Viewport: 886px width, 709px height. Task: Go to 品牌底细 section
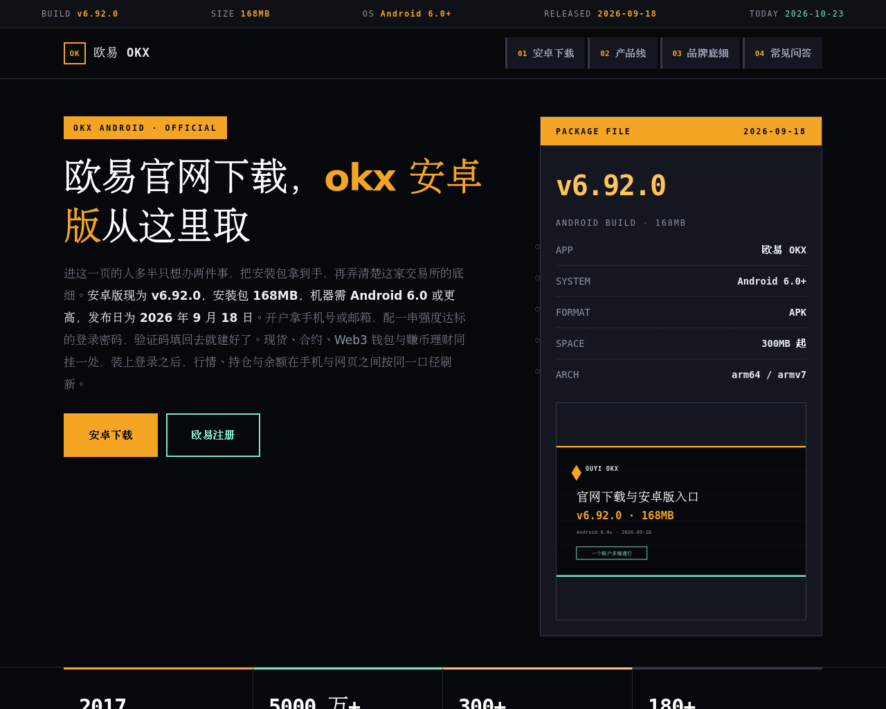(700, 53)
